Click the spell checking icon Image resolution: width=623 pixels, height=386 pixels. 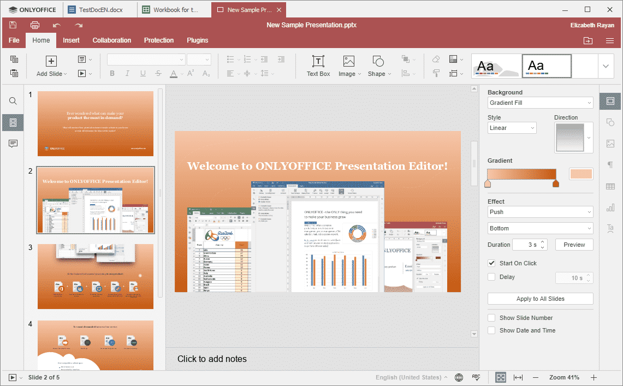point(476,377)
